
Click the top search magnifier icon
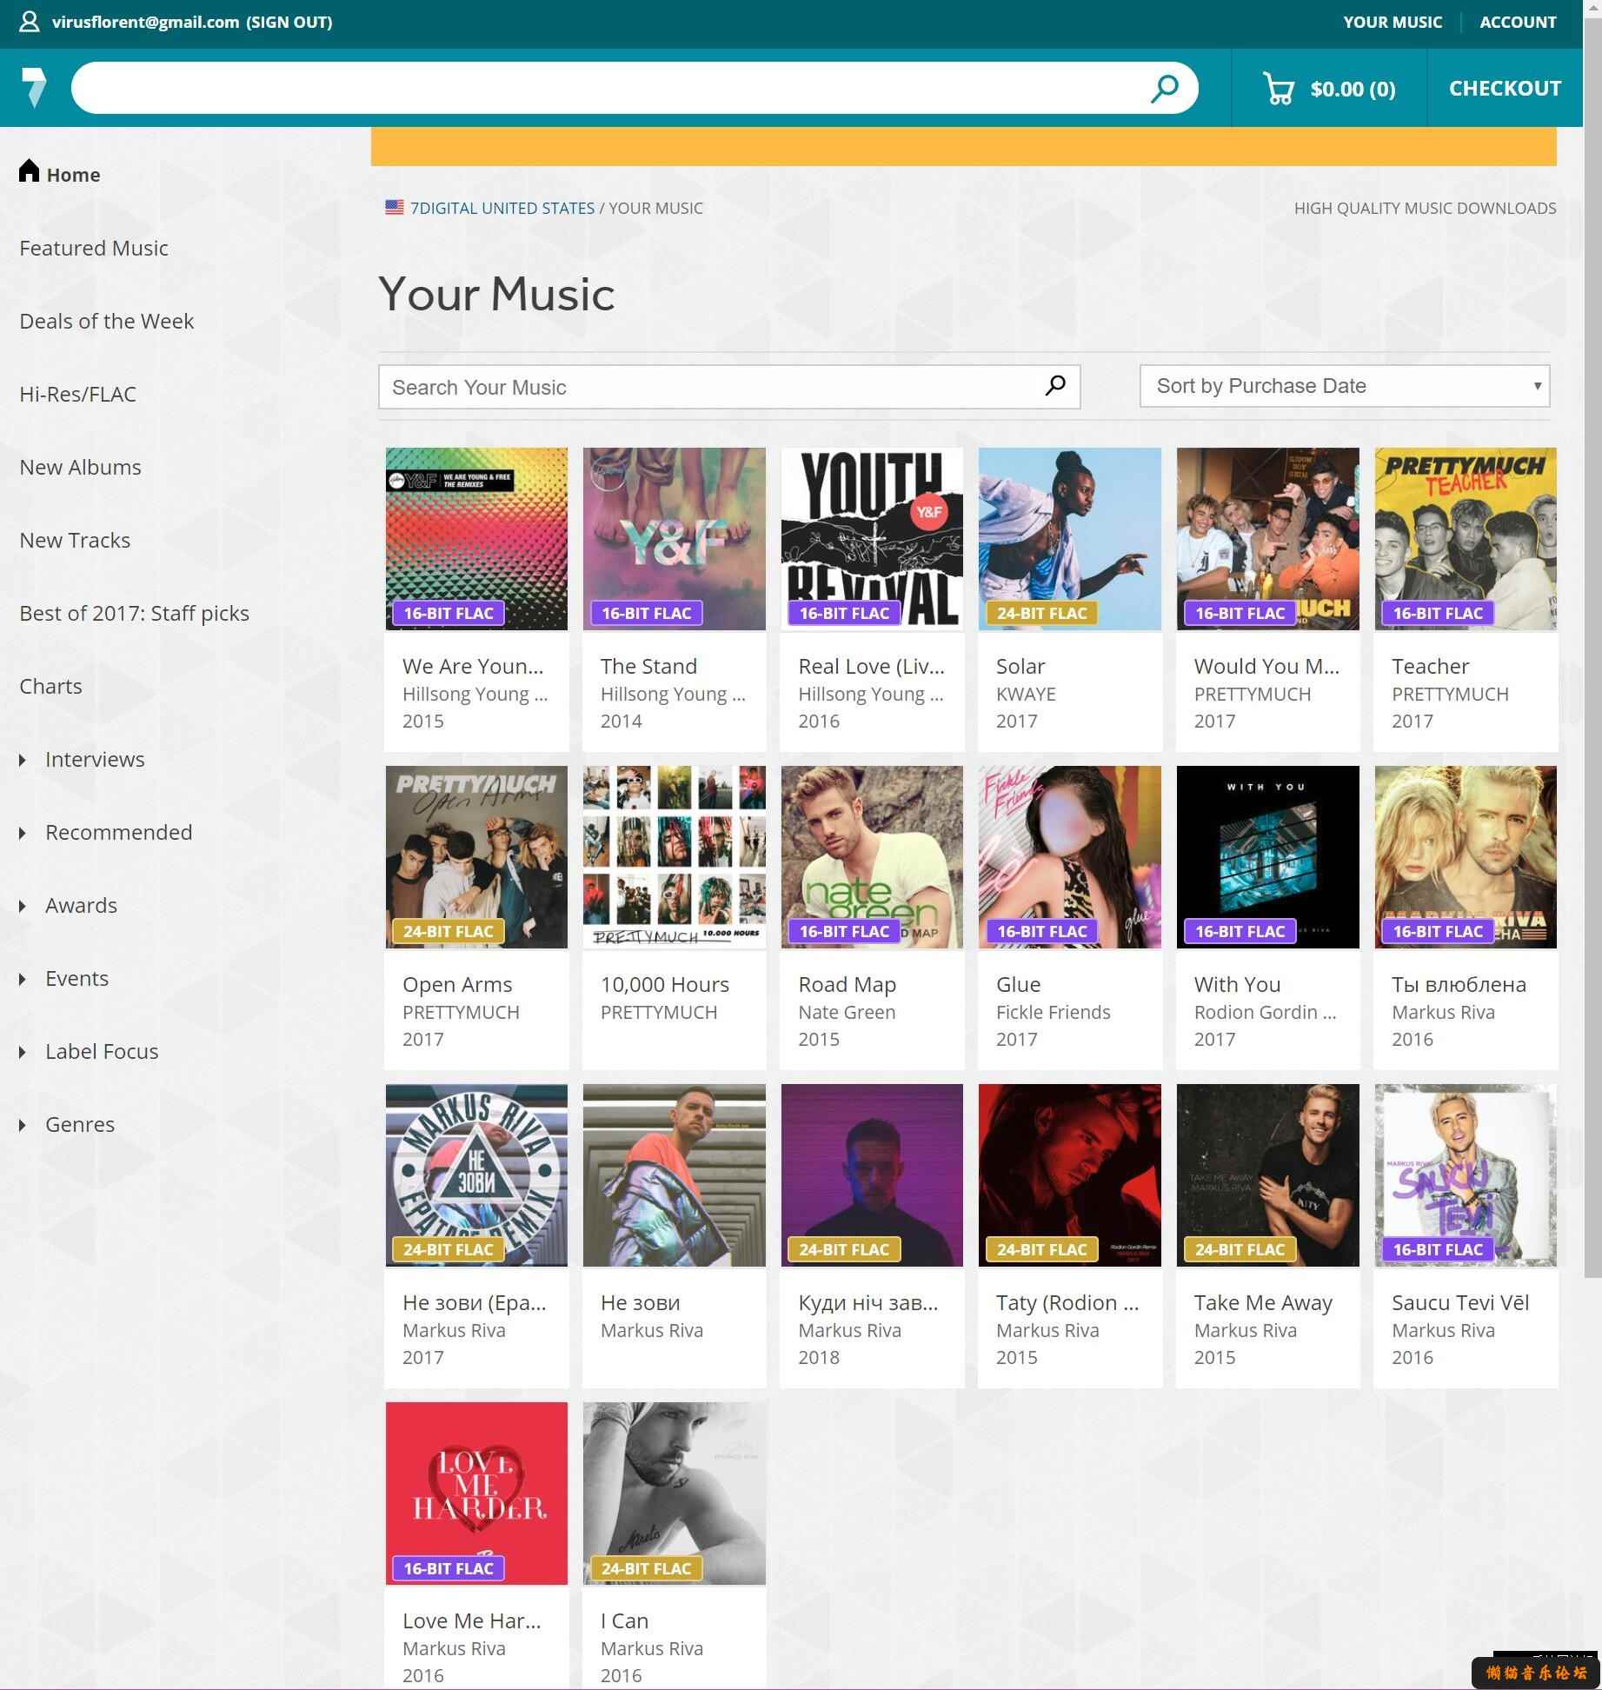click(x=1164, y=88)
